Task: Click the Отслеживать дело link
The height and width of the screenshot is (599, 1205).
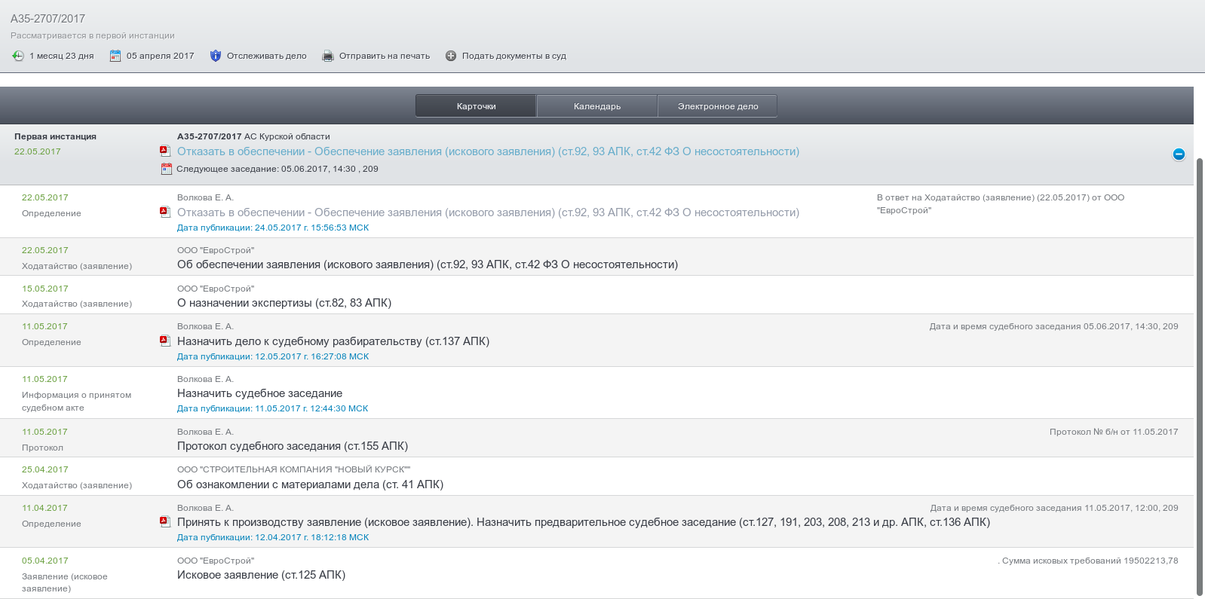Action: point(267,56)
